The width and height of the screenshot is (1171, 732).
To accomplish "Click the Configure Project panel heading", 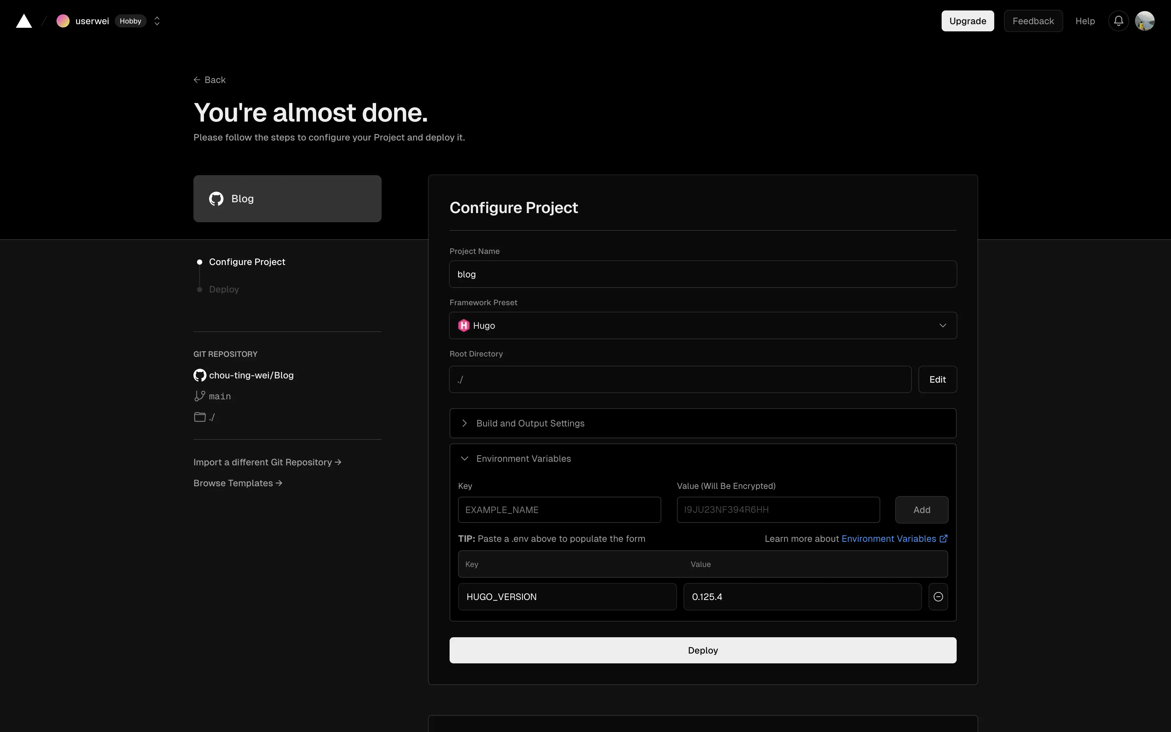I will 513,207.
